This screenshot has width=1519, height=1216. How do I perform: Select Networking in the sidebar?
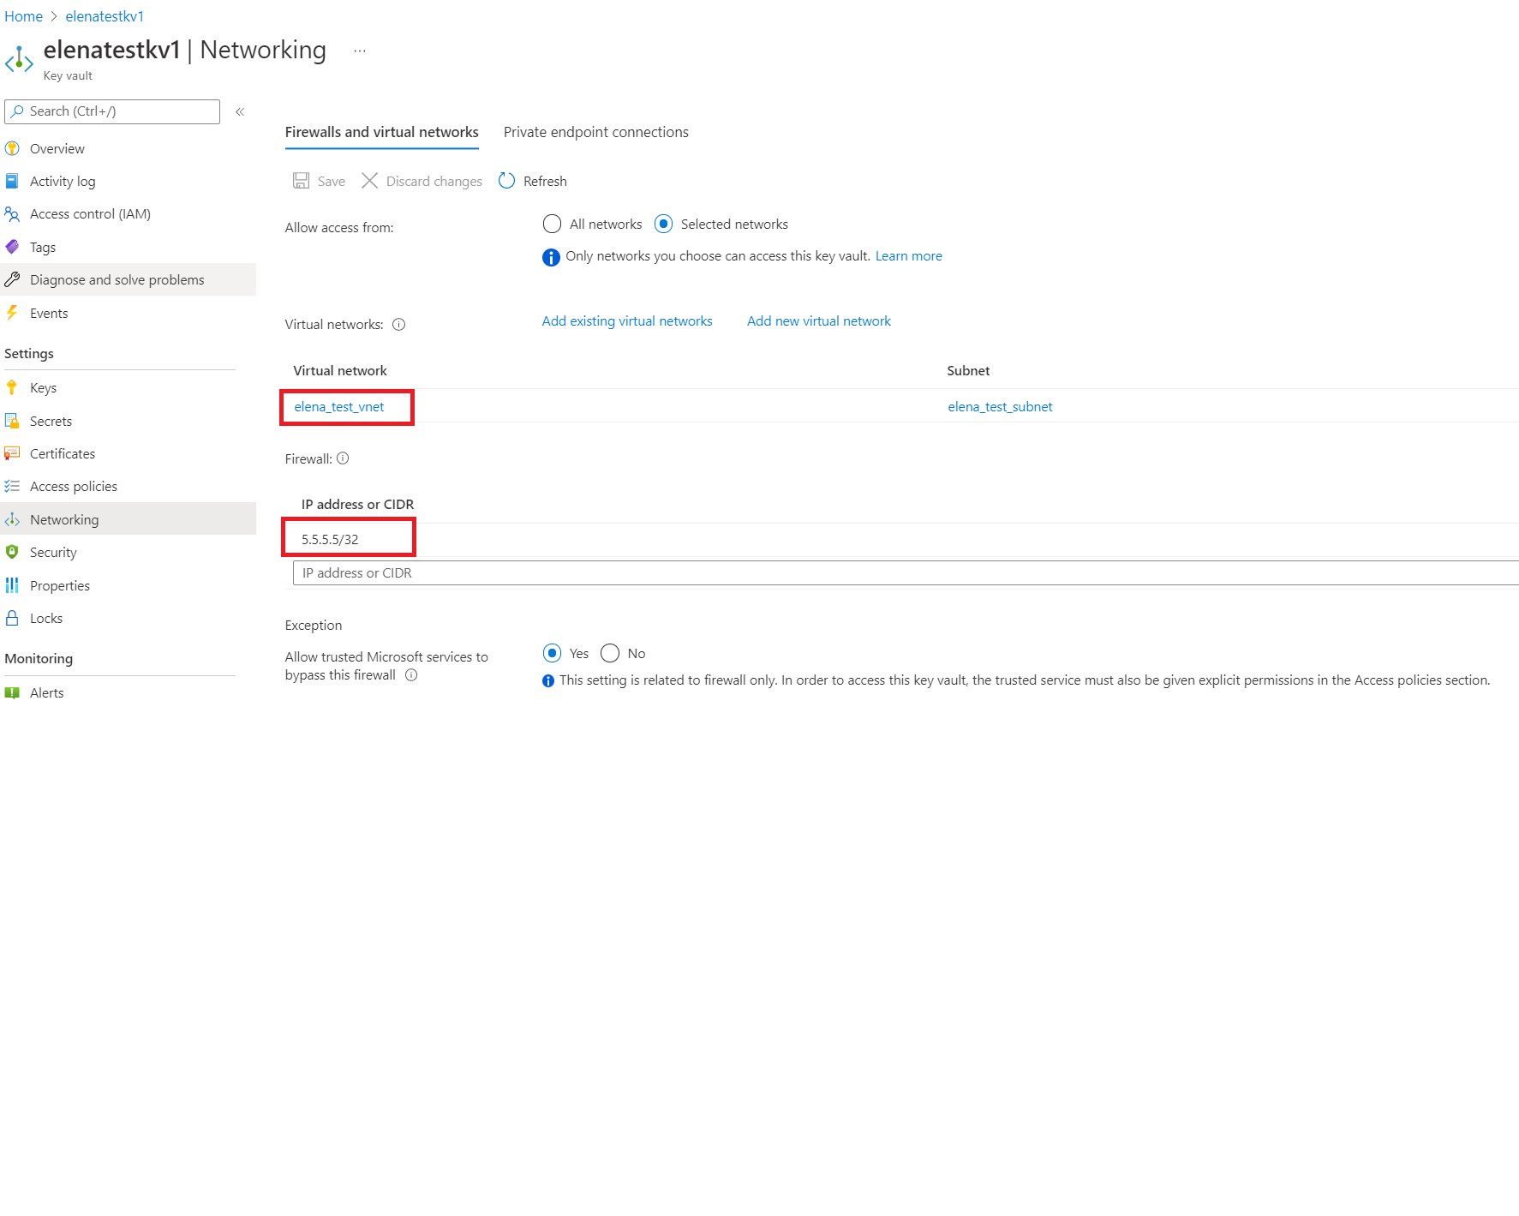(x=64, y=519)
